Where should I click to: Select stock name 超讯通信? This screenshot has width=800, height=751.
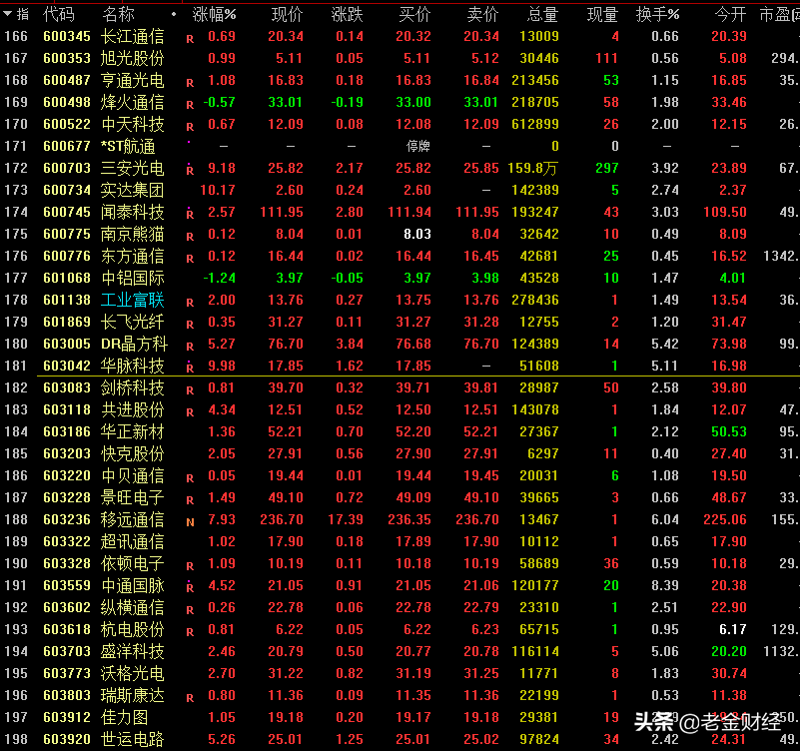[x=132, y=541]
